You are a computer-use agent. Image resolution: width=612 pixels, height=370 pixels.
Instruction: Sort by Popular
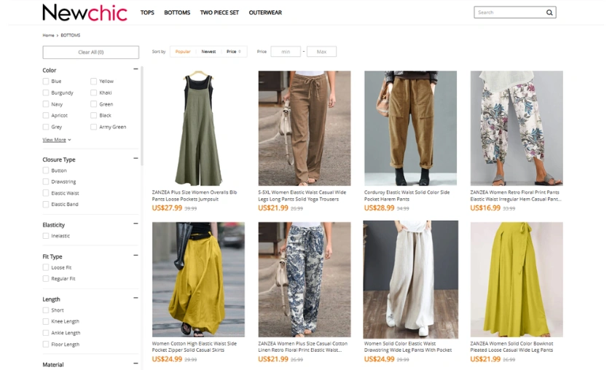[x=183, y=52]
